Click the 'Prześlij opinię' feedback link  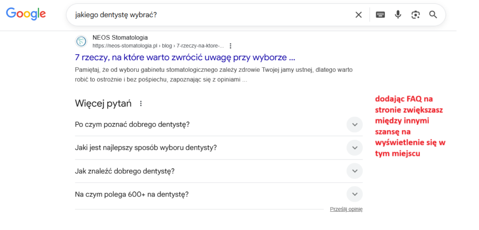click(x=346, y=209)
